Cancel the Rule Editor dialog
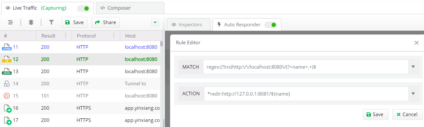The width and height of the screenshot is (424, 127). point(407,114)
